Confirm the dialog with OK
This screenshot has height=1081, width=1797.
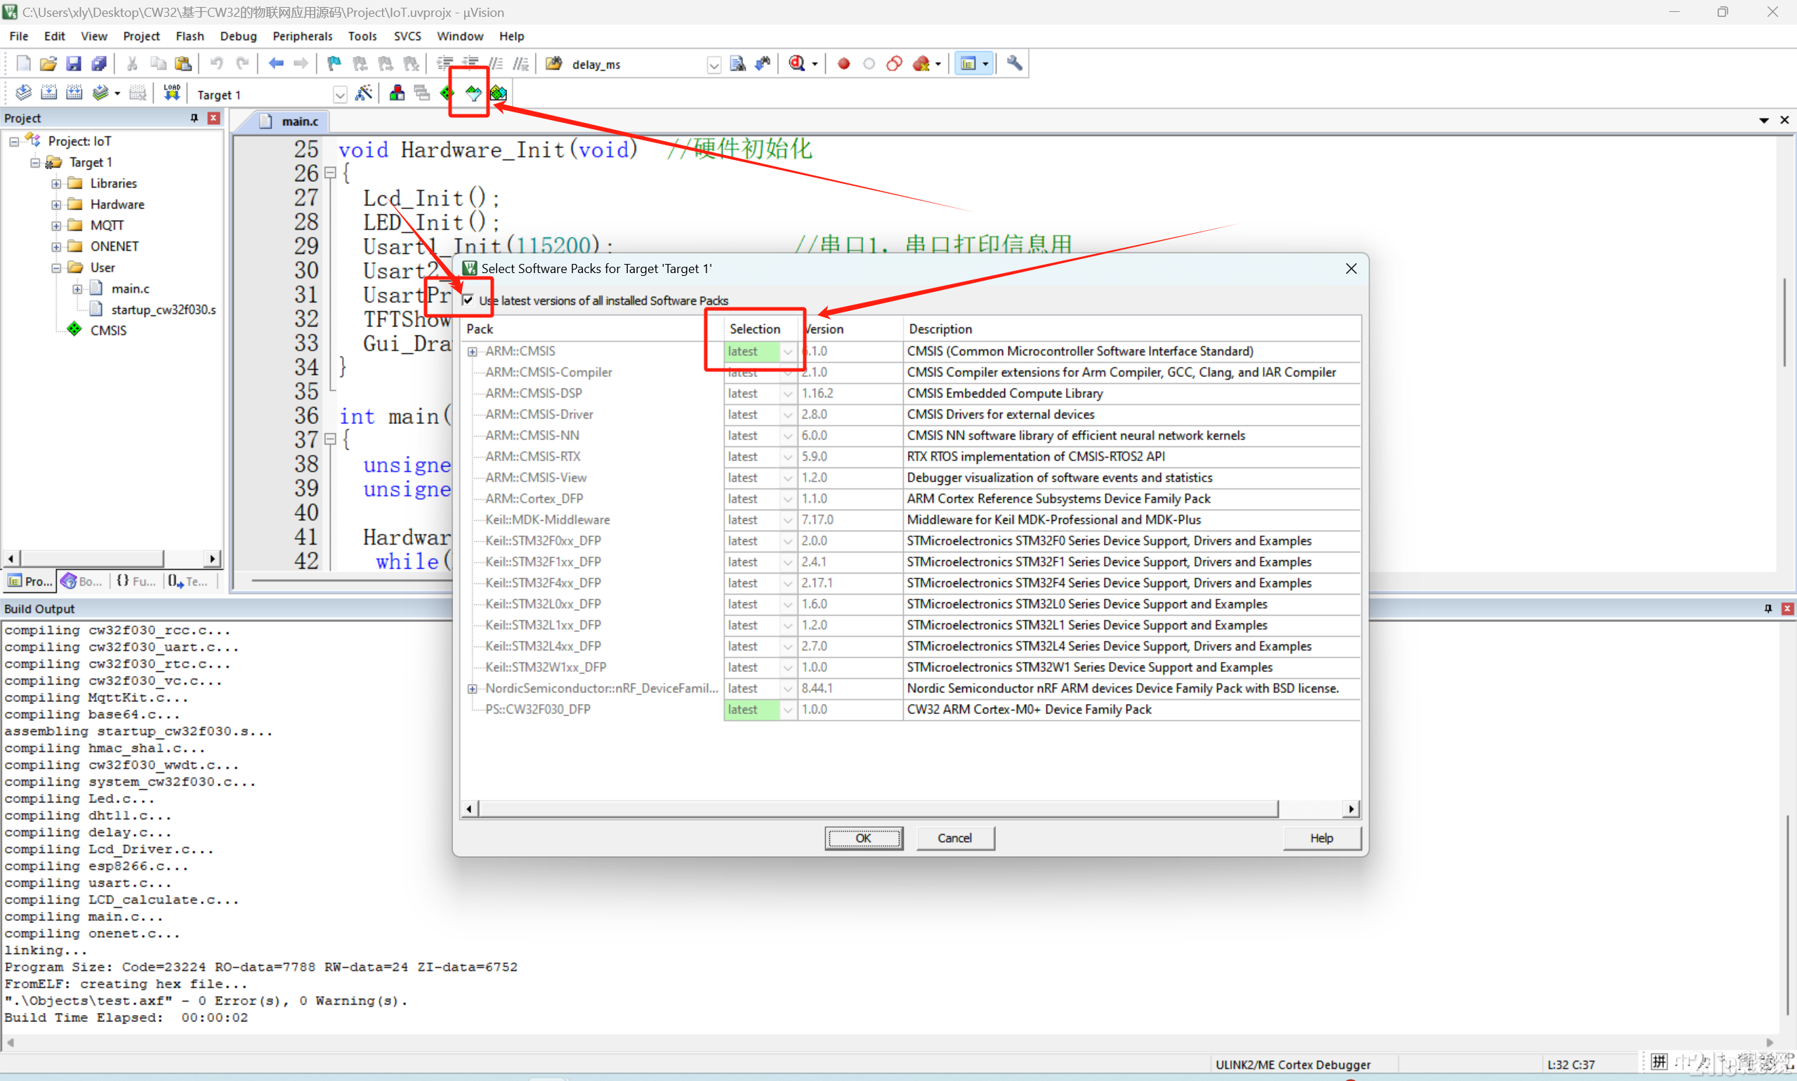864,837
